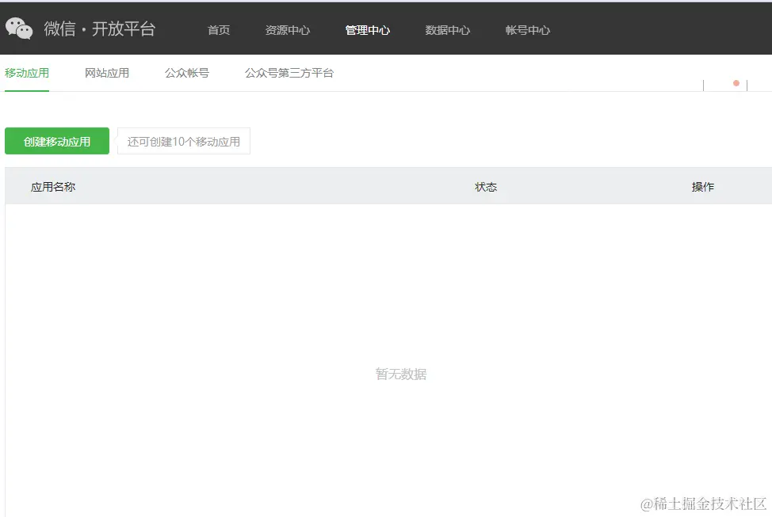772x517 pixels.
Task: Click the 创建移动应用 green button
Action: (x=56, y=140)
